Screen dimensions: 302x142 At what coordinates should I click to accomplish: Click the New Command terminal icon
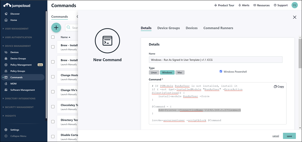(107, 41)
